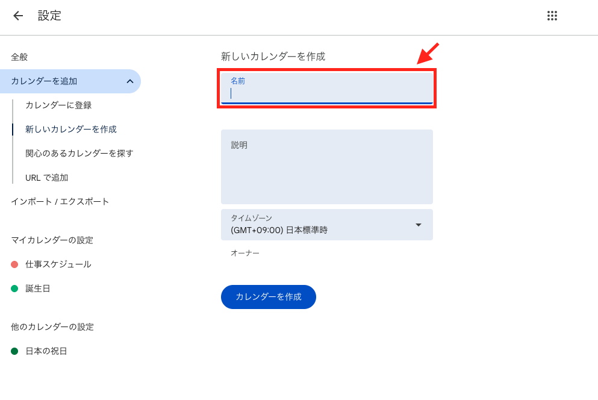Click the マイカレンダーの設定 heading
598x400 pixels.
(x=52, y=240)
